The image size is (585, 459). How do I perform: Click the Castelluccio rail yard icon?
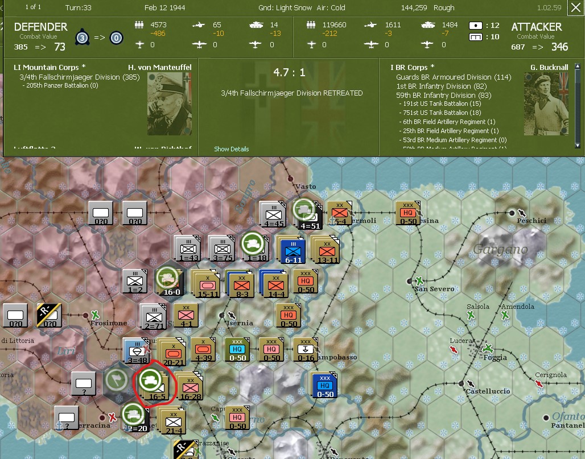point(471,383)
